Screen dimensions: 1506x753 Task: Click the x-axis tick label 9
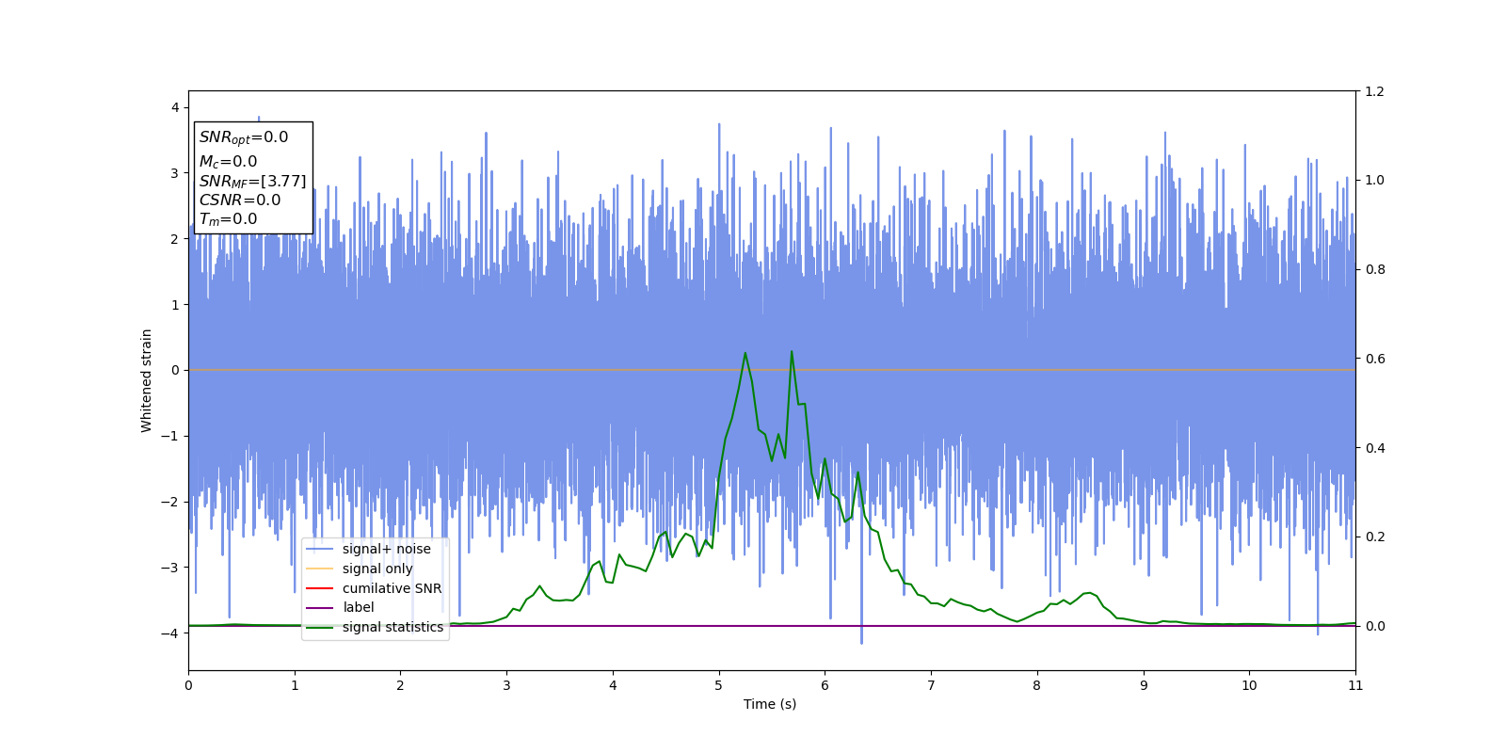(1144, 685)
